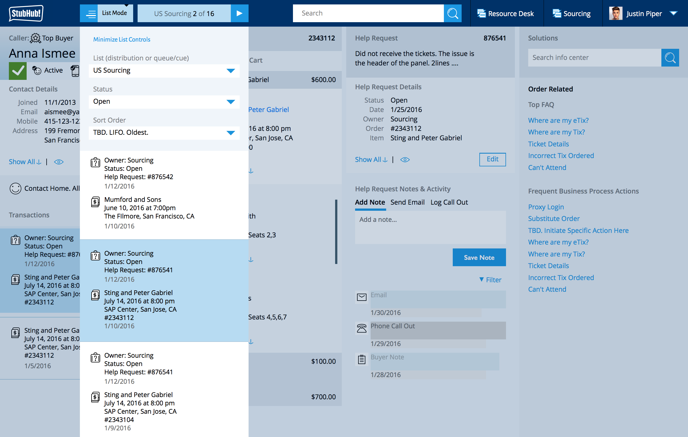
Task: Click the Top FAQ Can't Attend link
Action: pyautogui.click(x=547, y=167)
